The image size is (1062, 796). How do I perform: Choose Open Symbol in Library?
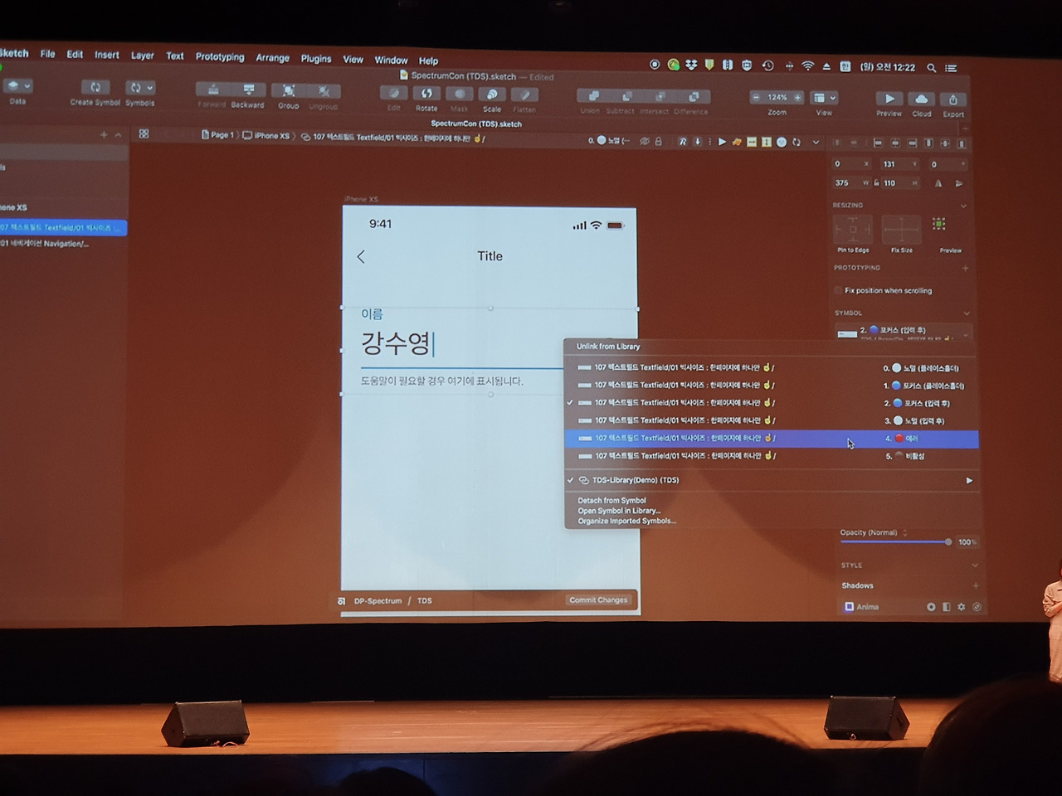(619, 511)
